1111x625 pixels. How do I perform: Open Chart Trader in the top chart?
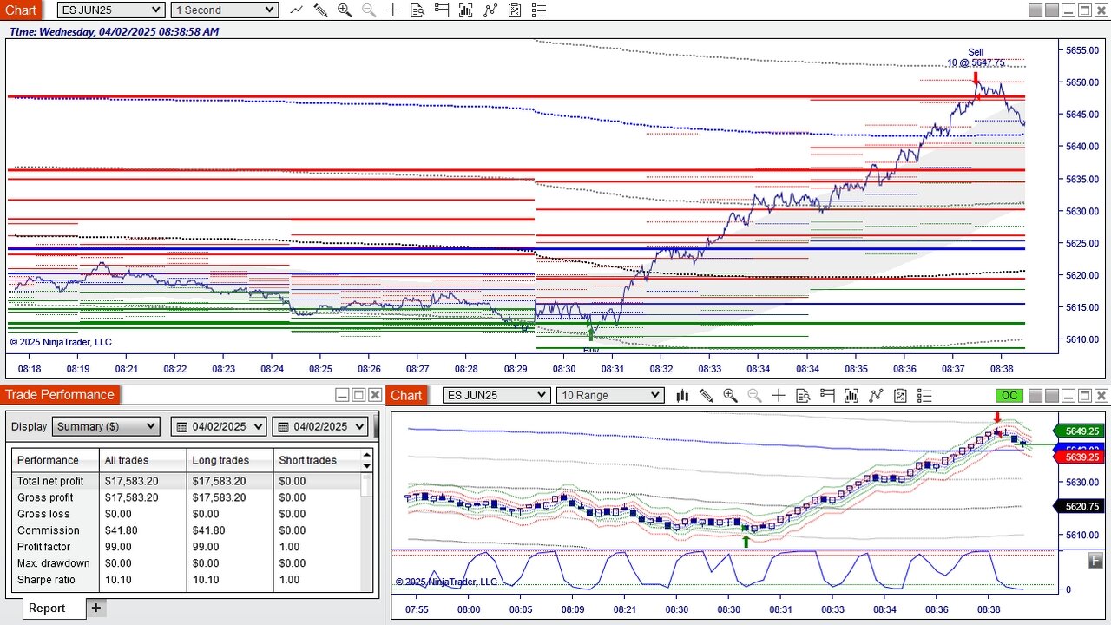click(x=442, y=10)
